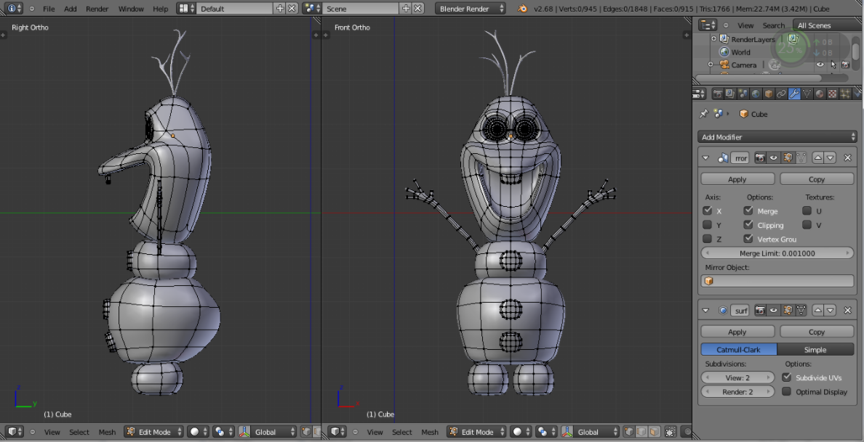
Task: Select the Modifiers wrench tab
Action: click(795, 94)
